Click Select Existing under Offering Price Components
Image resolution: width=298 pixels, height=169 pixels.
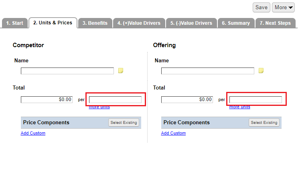coord(264,123)
